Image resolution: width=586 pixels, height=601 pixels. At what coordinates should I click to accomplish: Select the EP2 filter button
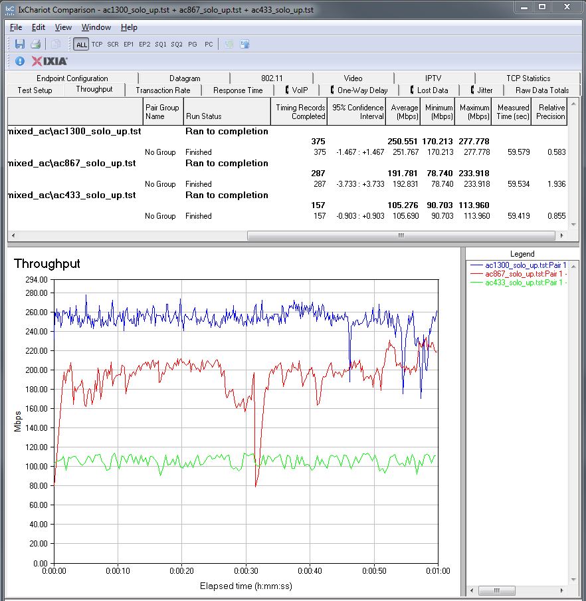click(145, 45)
